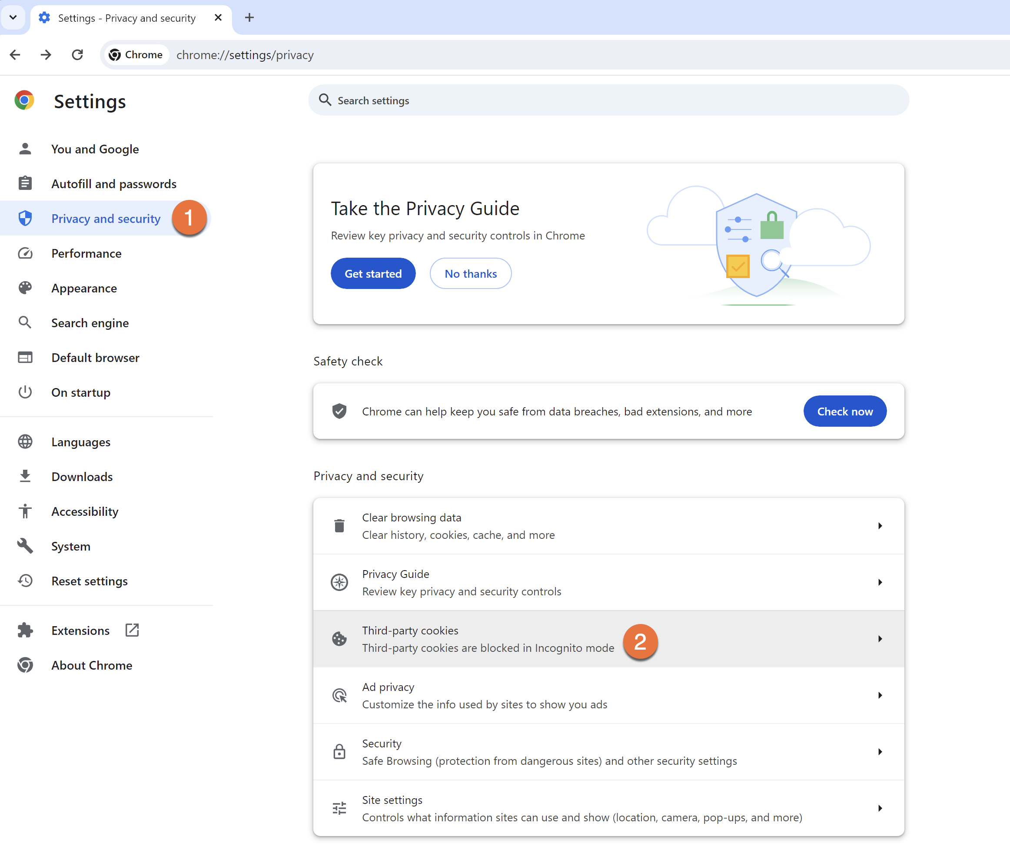Click the Extensions puzzle piece icon

click(x=25, y=630)
